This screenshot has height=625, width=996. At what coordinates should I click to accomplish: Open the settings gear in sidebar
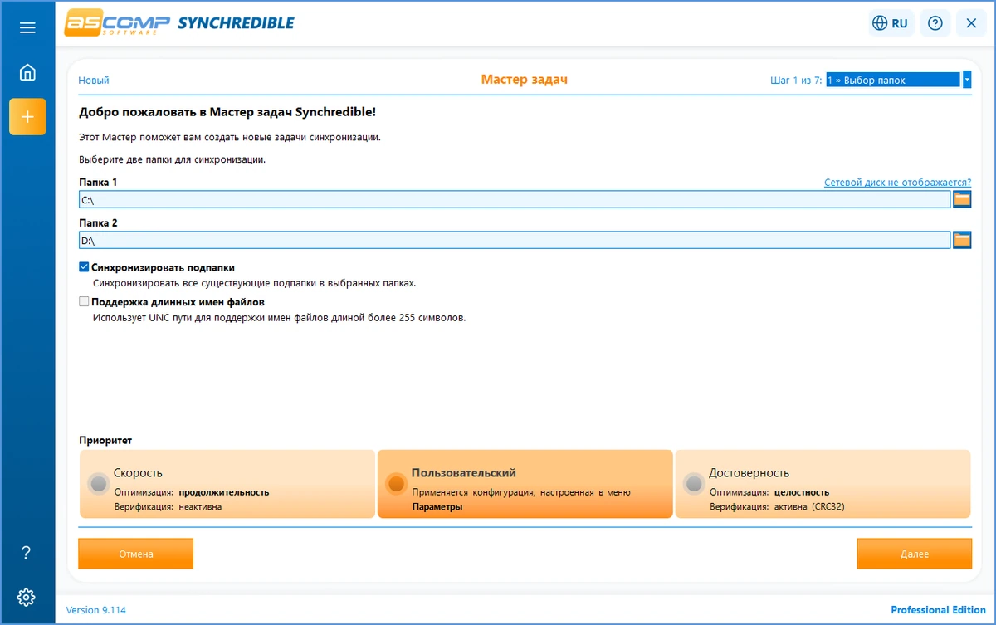[x=27, y=597]
